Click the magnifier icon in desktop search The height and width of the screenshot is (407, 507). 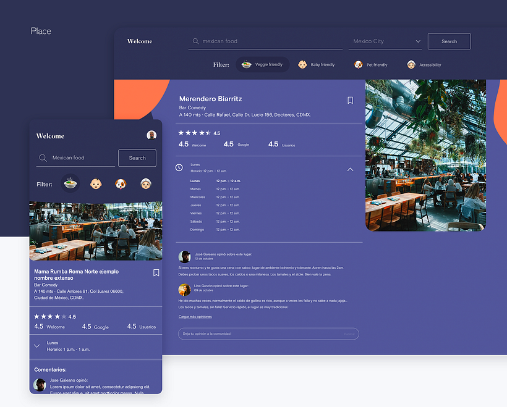coord(195,41)
